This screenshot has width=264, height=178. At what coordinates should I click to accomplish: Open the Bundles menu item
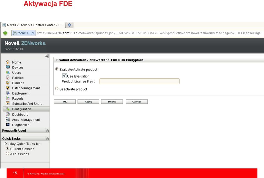tap(18, 83)
